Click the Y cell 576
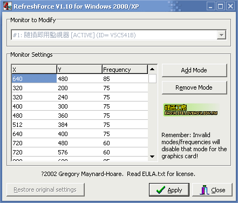 coord(79,152)
